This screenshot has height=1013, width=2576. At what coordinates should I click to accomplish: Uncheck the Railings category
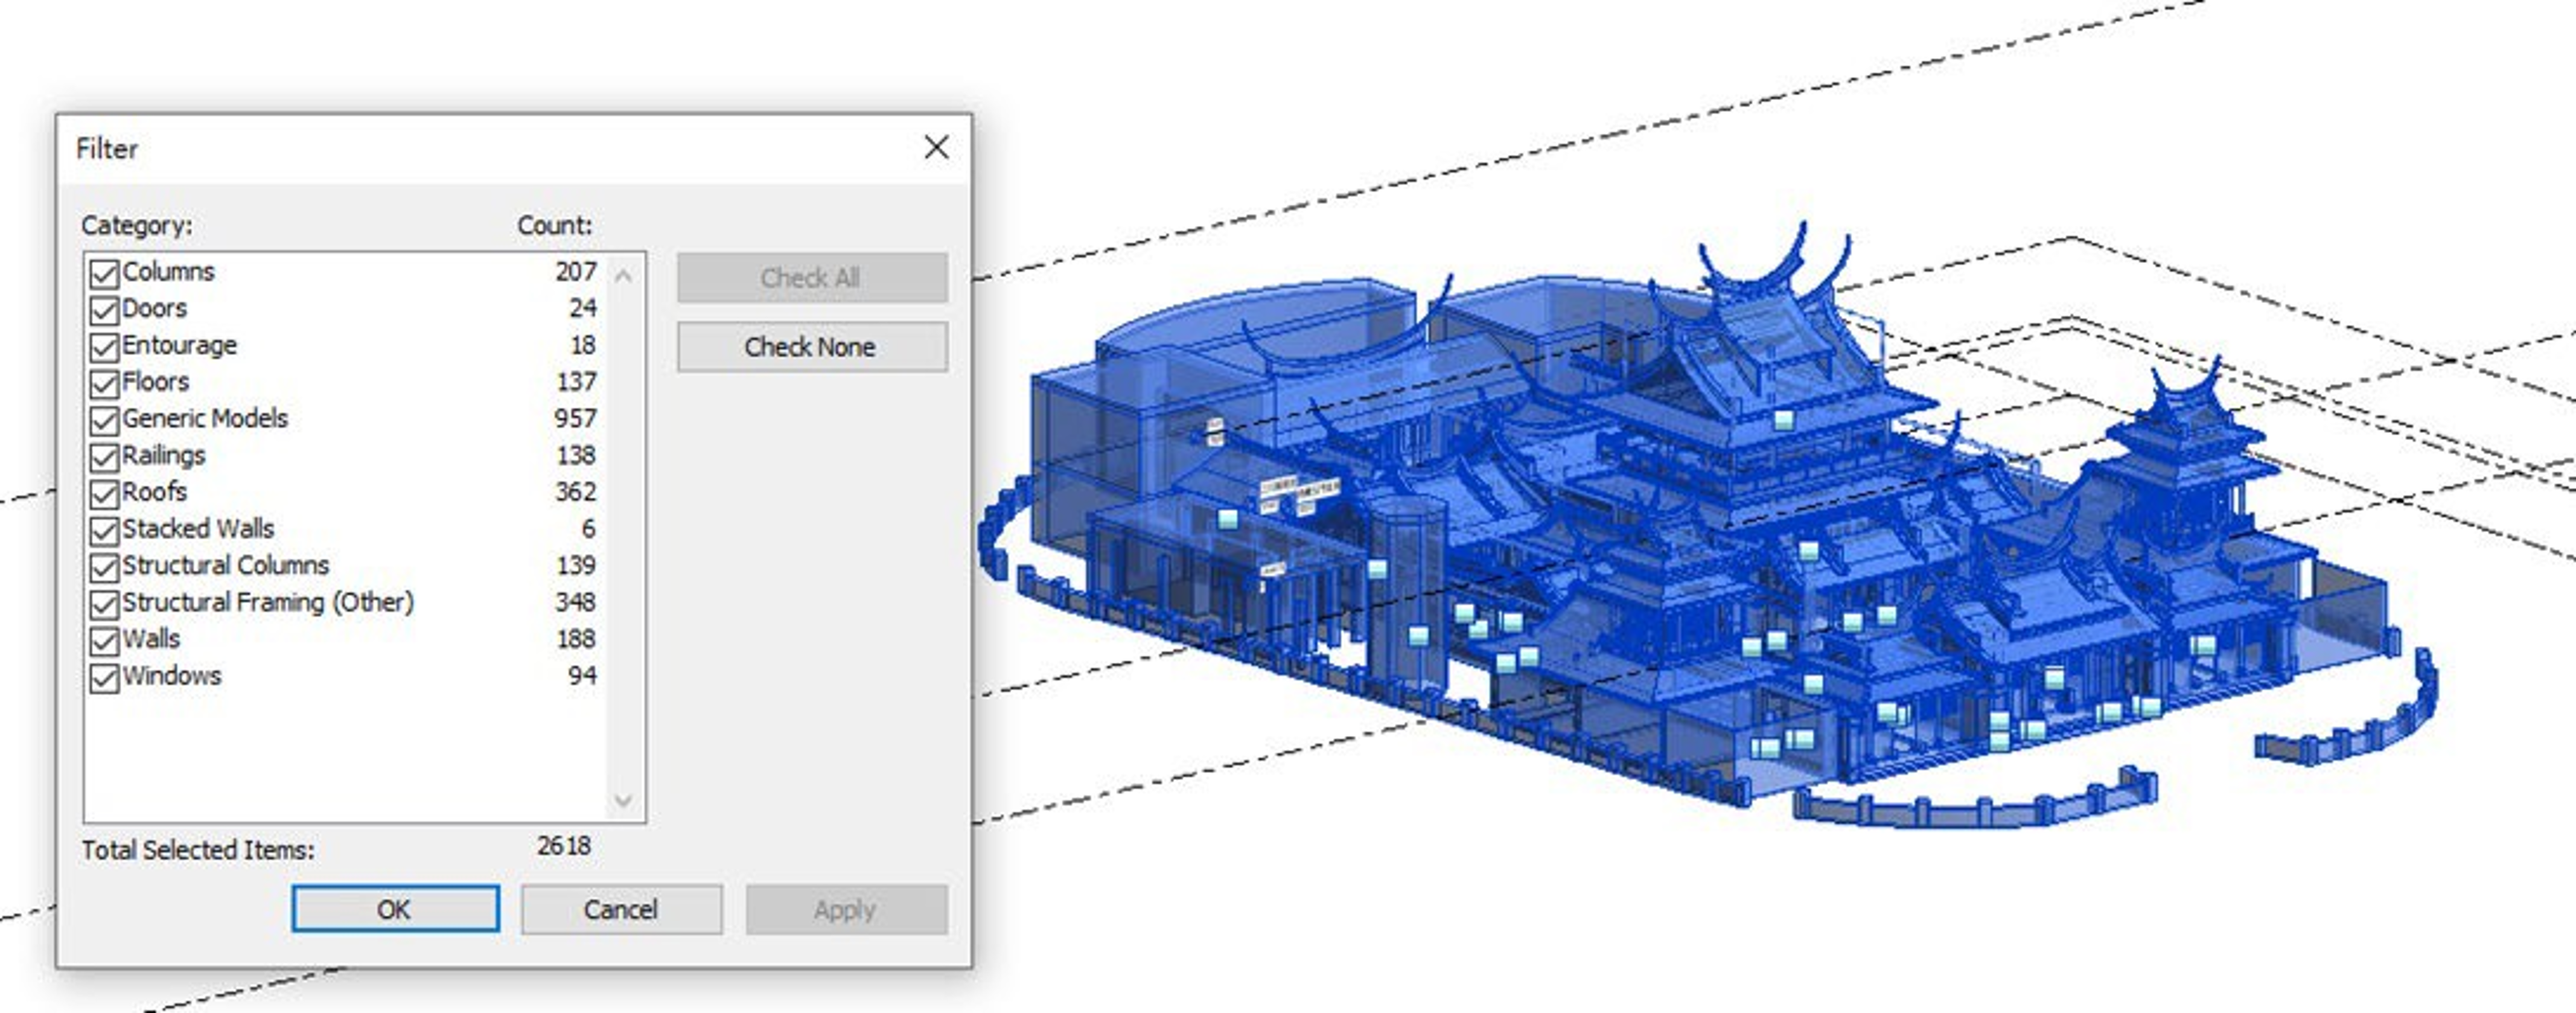[104, 457]
